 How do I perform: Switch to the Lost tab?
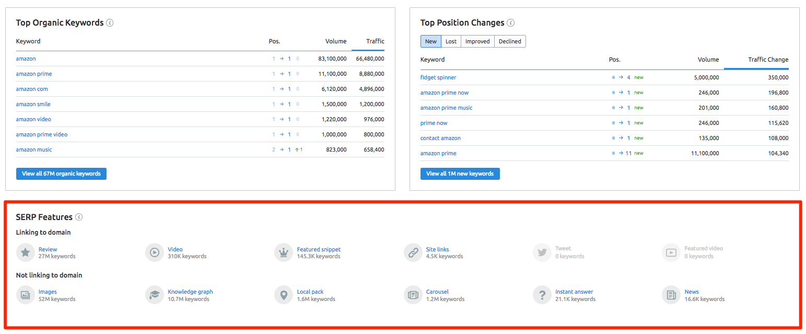[451, 41]
